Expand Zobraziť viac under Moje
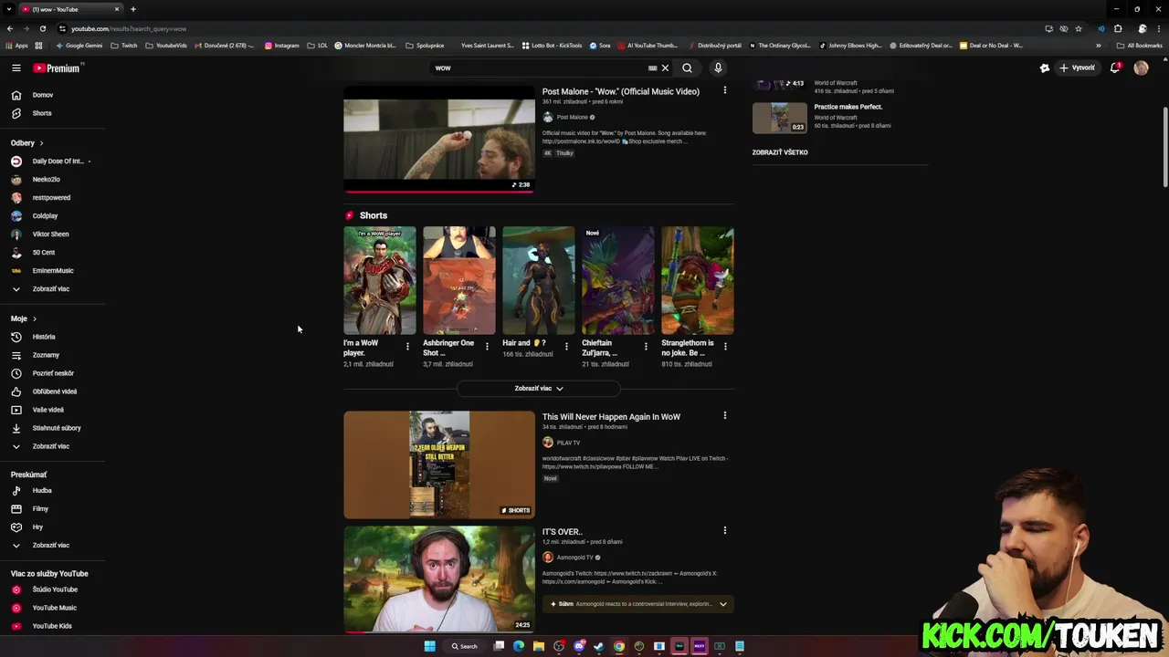Viewport: 1169px width, 657px height. point(51,446)
